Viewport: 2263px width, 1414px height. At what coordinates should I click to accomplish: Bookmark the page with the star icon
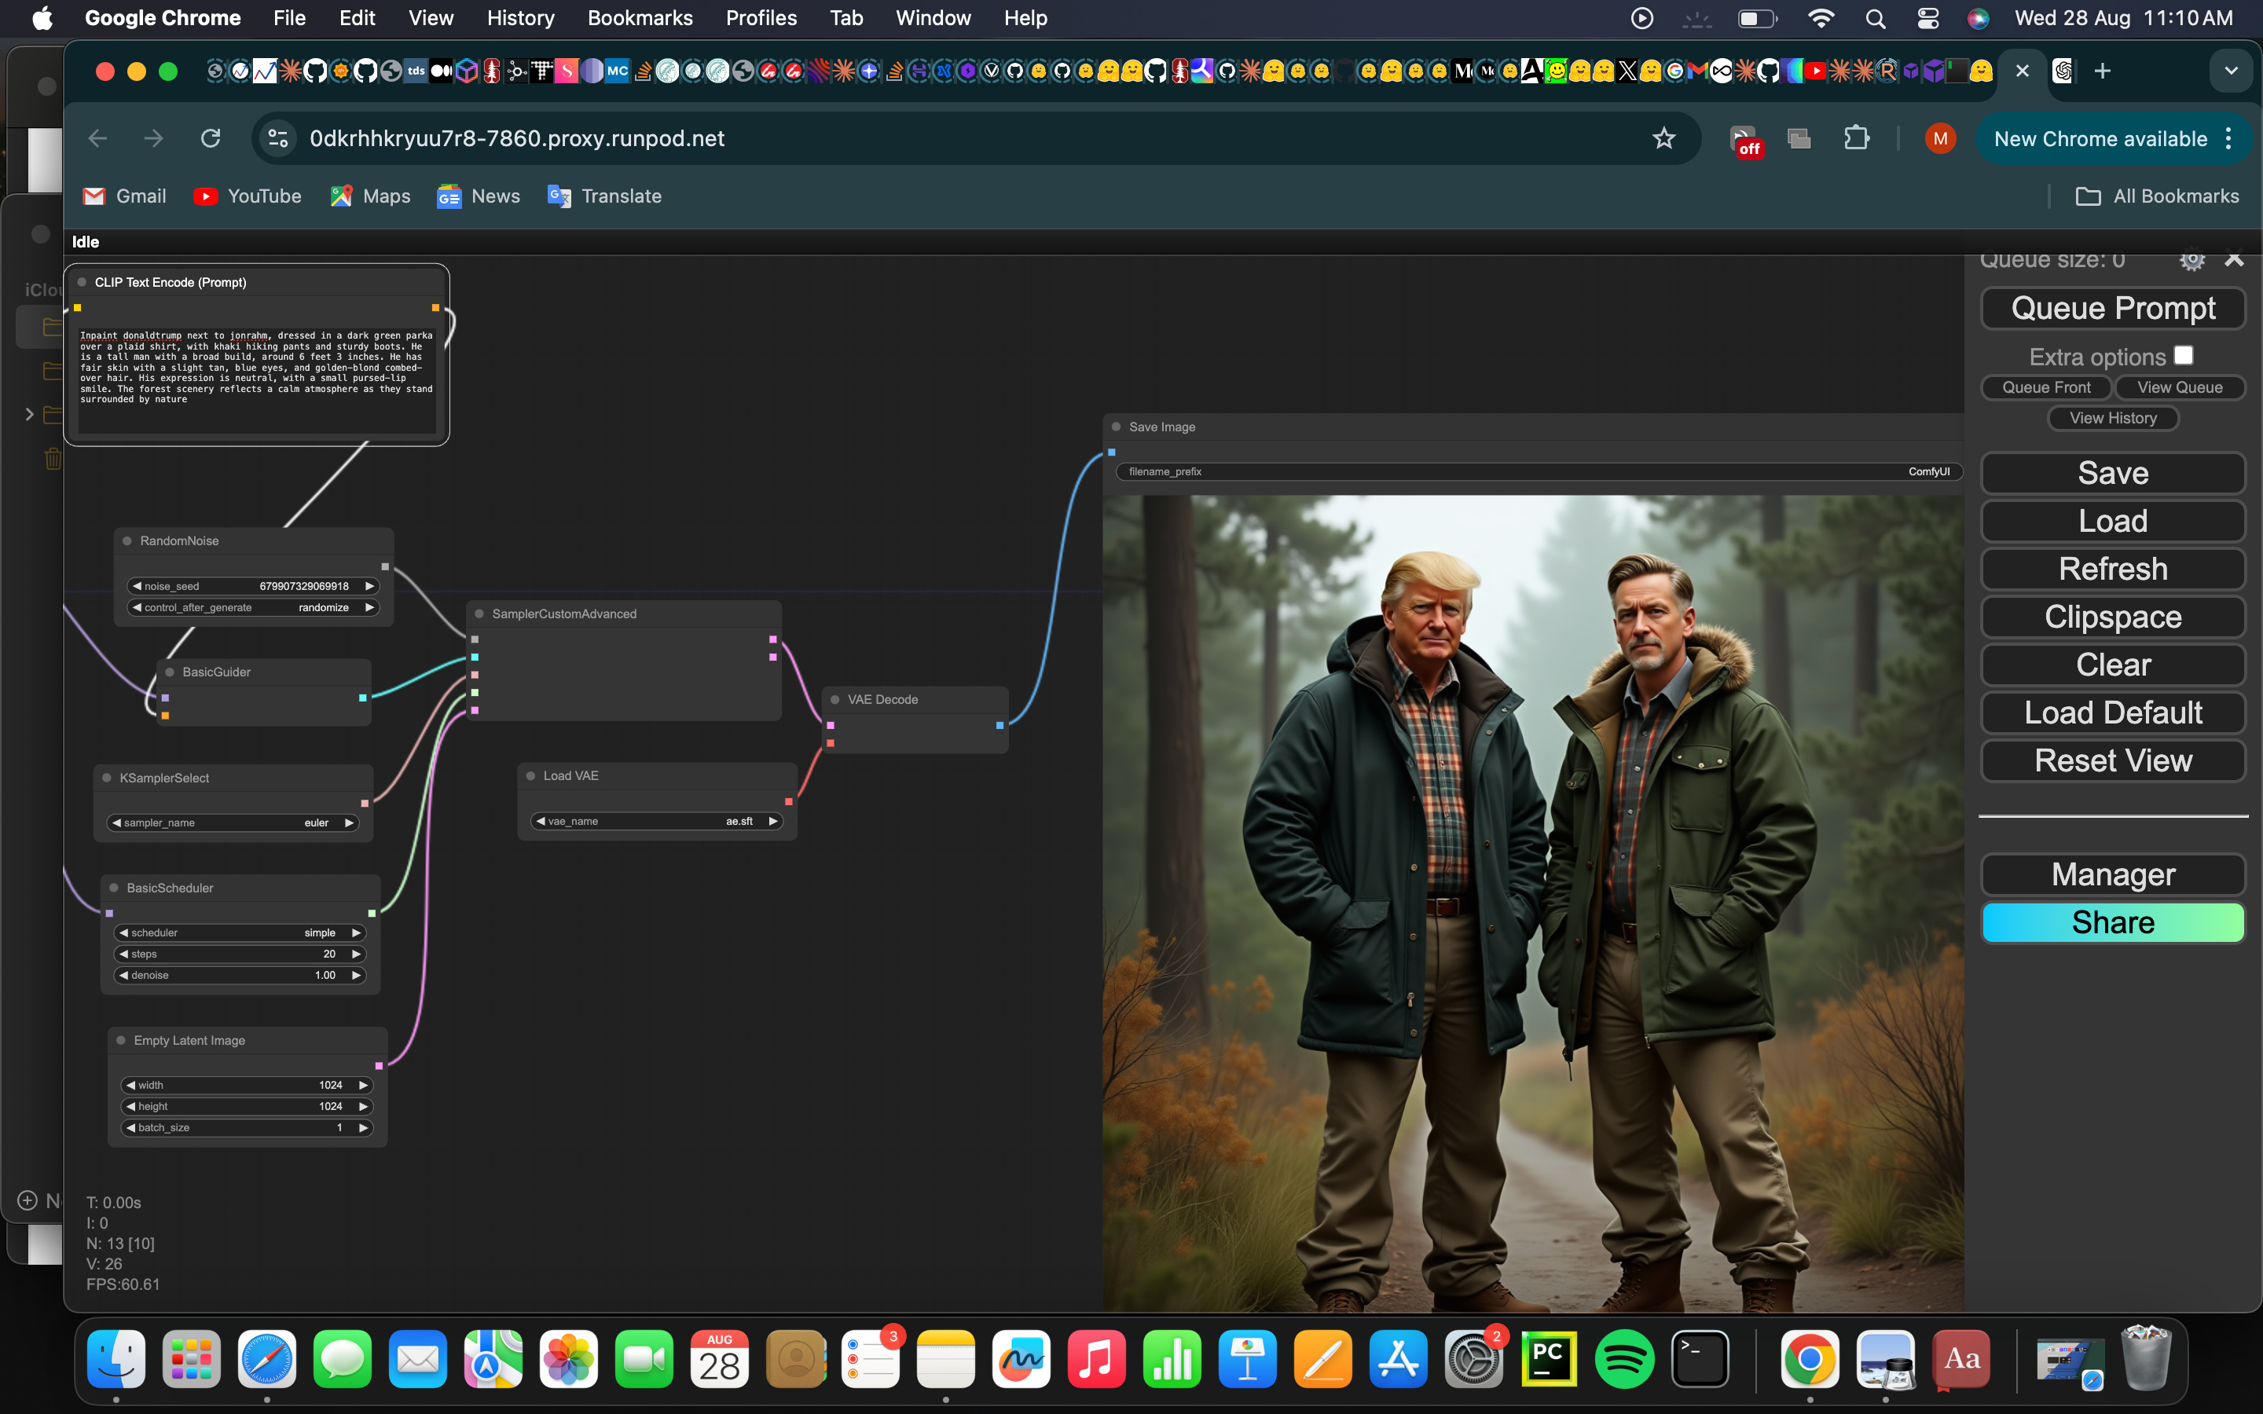point(1663,137)
